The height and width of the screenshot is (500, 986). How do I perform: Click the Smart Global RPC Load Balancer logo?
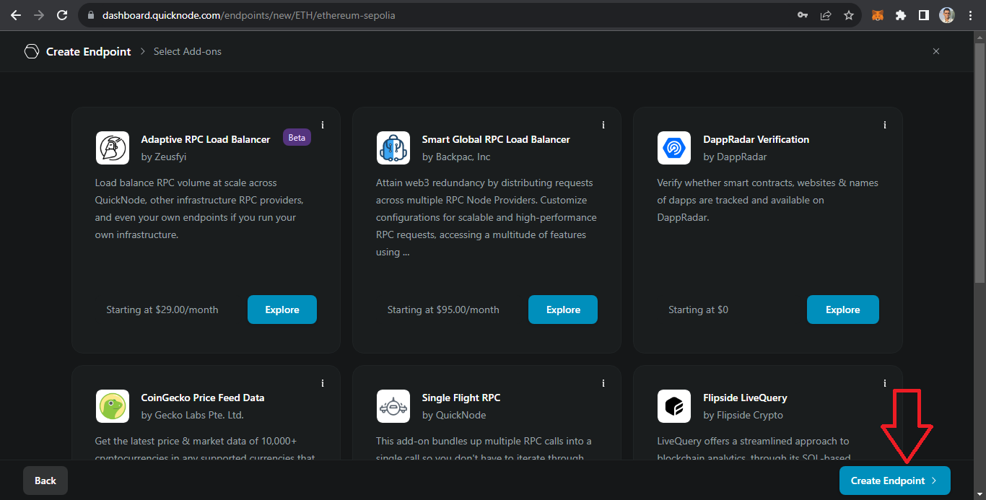393,148
